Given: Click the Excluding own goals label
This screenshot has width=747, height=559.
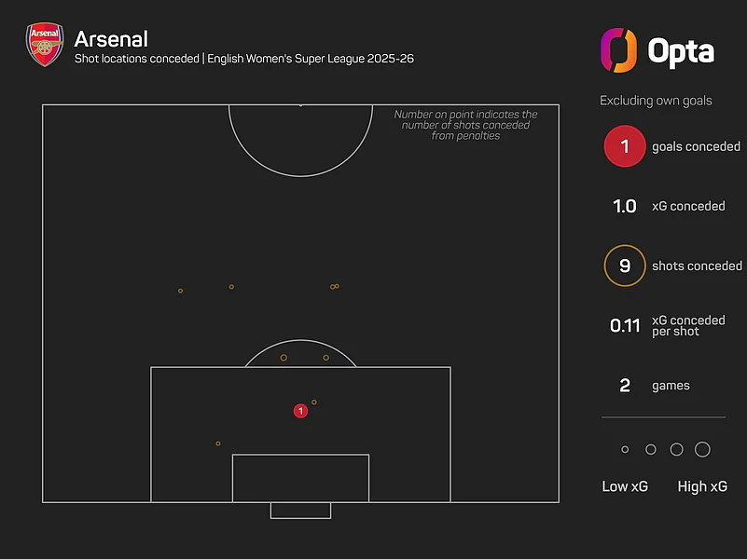Looking at the screenshot, I should click(656, 101).
